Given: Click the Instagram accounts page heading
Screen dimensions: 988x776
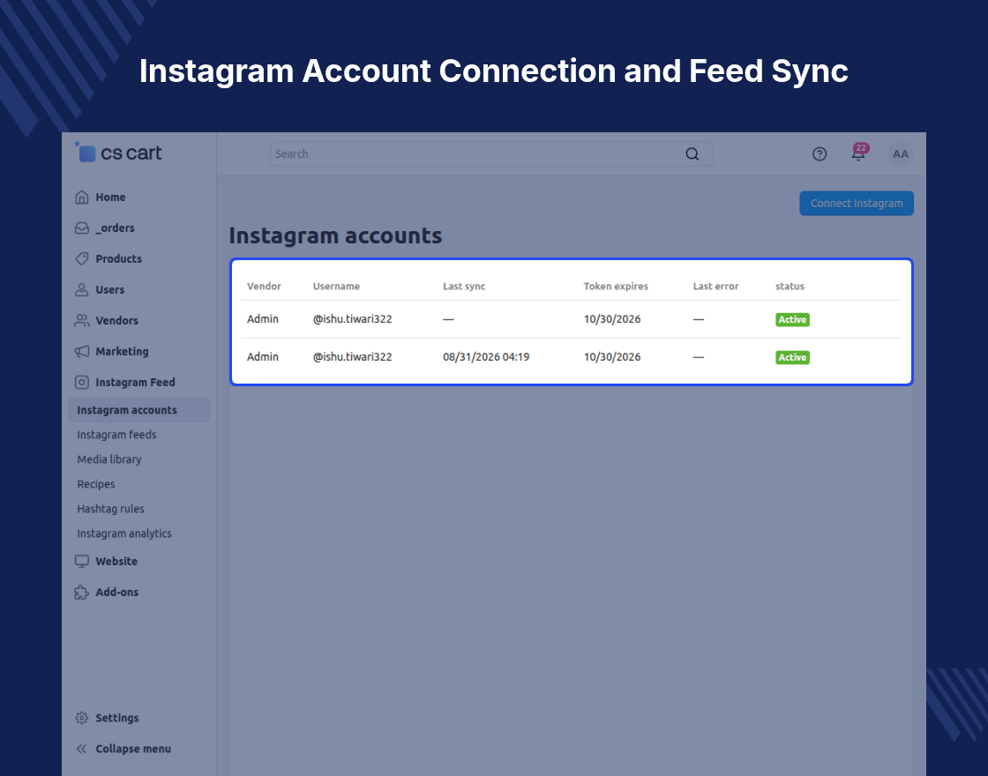Looking at the screenshot, I should [335, 235].
